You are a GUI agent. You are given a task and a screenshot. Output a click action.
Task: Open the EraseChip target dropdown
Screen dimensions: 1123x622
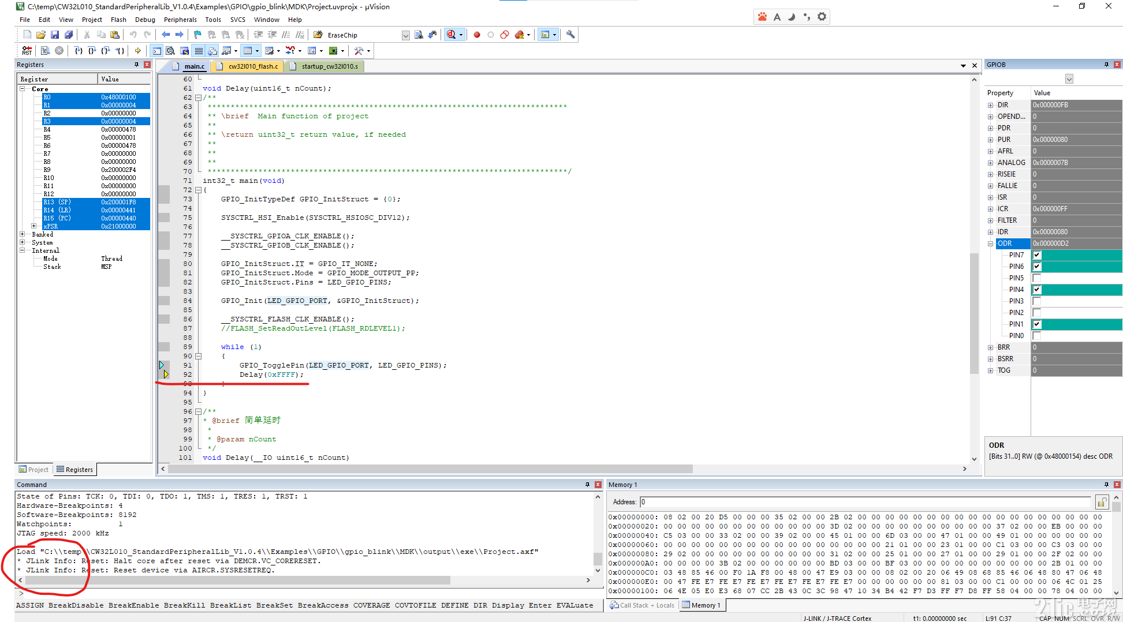(x=406, y=35)
